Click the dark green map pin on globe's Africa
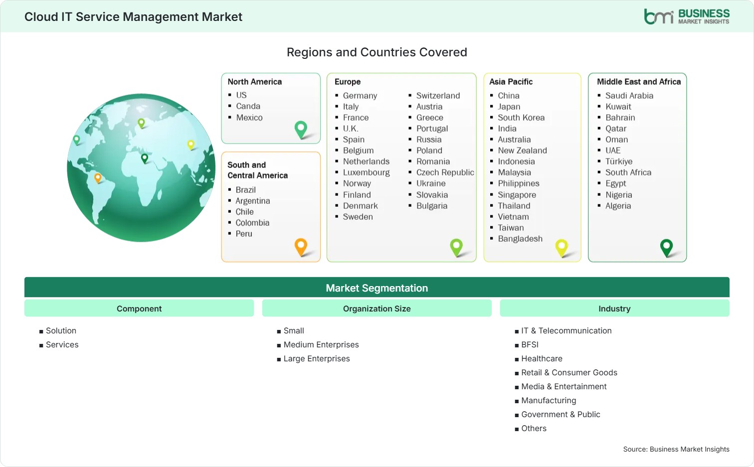The image size is (754, 467). tap(145, 158)
